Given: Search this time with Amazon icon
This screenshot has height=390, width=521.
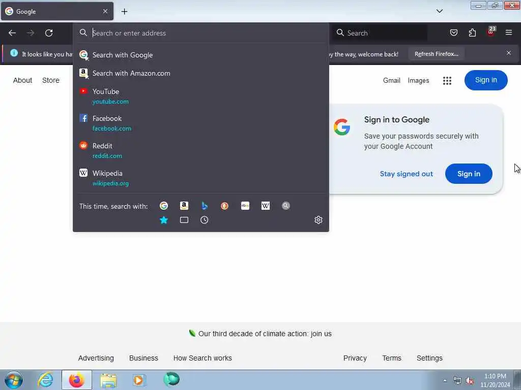Looking at the screenshot, I should pyautogui.click(x=184, y=206).
